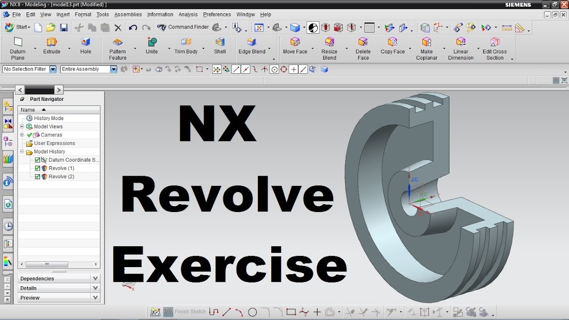Toggle the Datum Coordinate System checkbox
The image size is (569, 320).
point(37,160)
